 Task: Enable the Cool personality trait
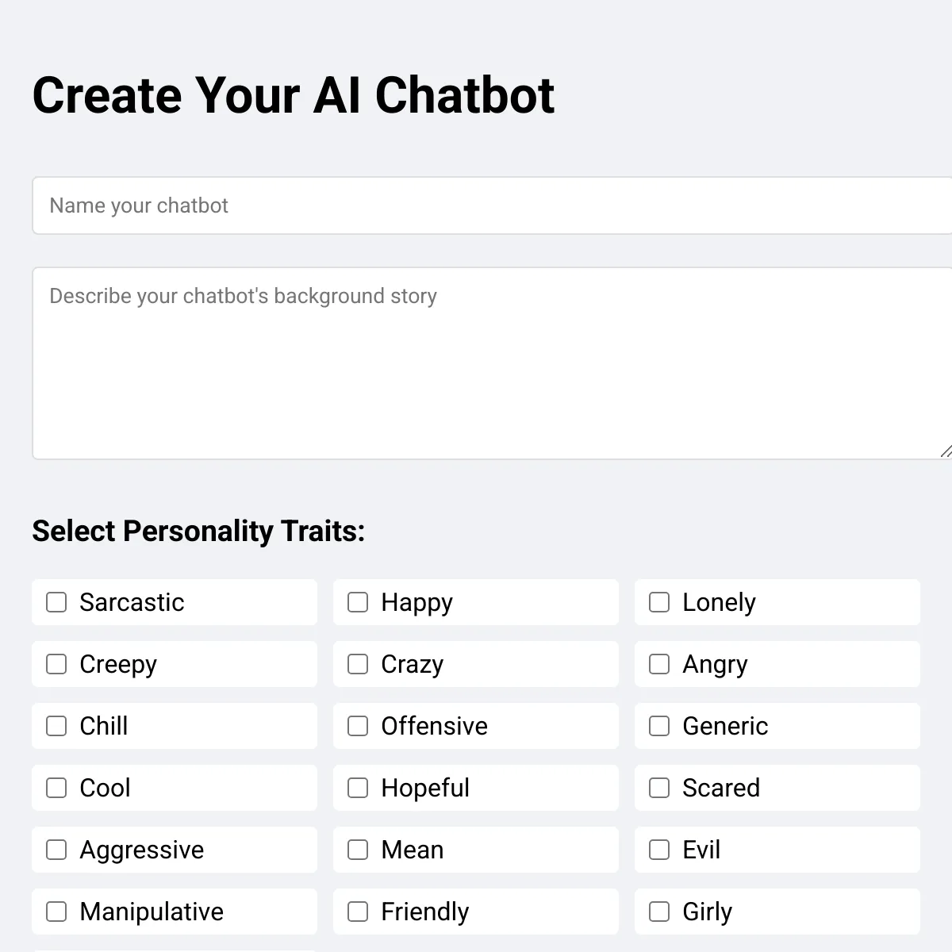(x=56, y=788)
